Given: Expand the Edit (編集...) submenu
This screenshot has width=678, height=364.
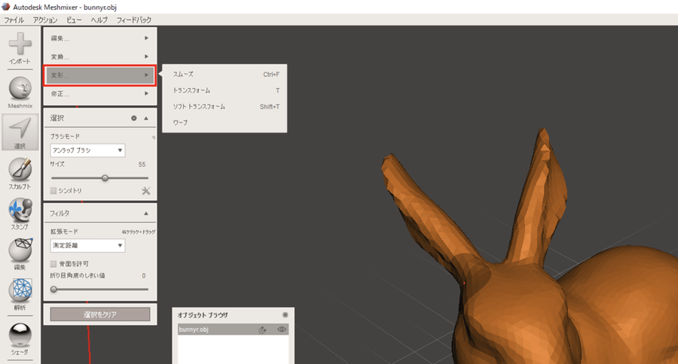Looking at the screenshot, I should pos(100,38).
